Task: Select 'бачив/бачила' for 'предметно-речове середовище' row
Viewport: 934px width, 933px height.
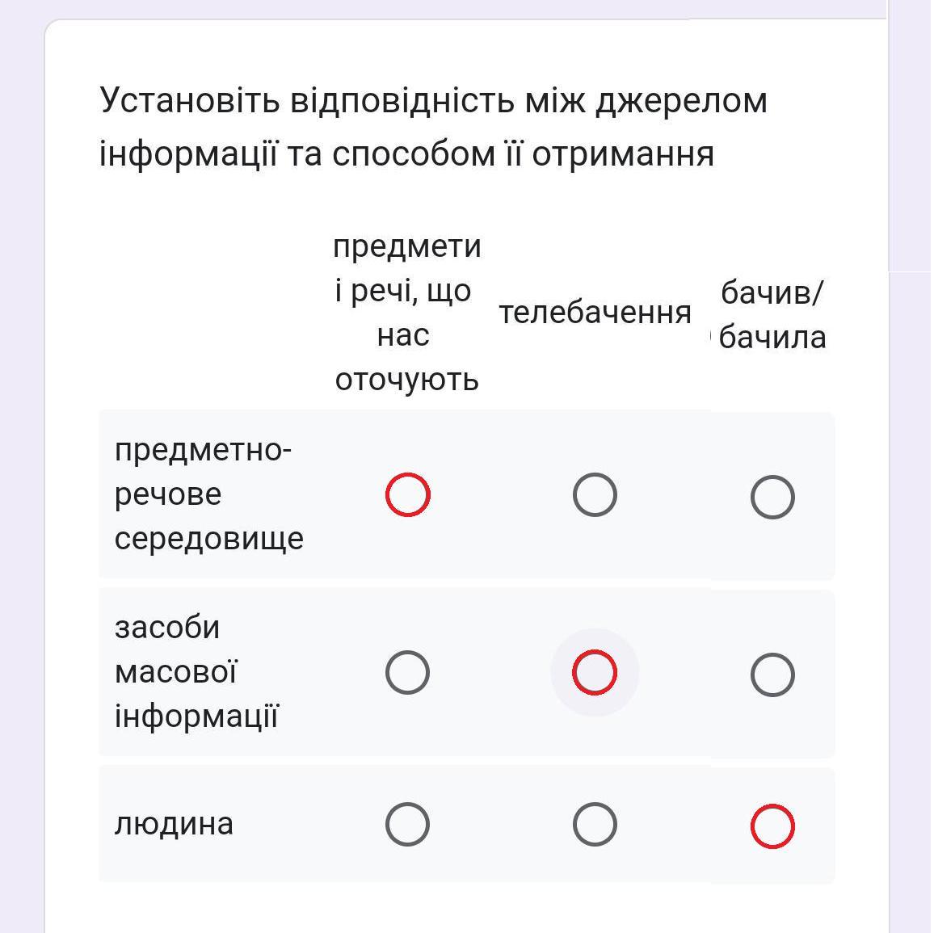Action: point(772,497)
